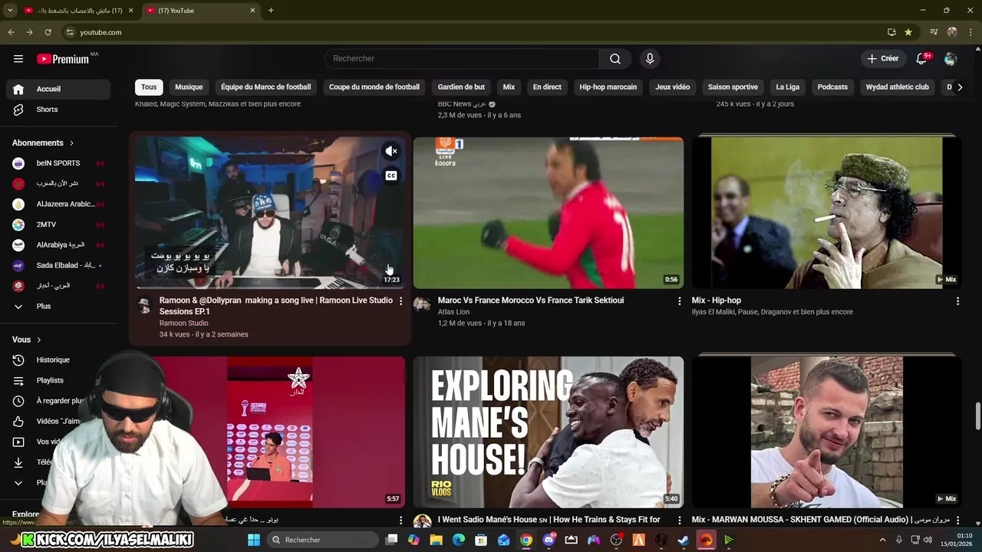Click the Créer button
982x552 pixels.
(x=882, y=59)
